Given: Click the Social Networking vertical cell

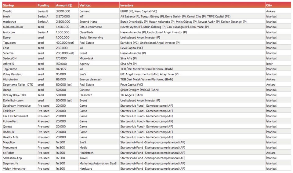Looking at the screenshot, I should 99,38.
